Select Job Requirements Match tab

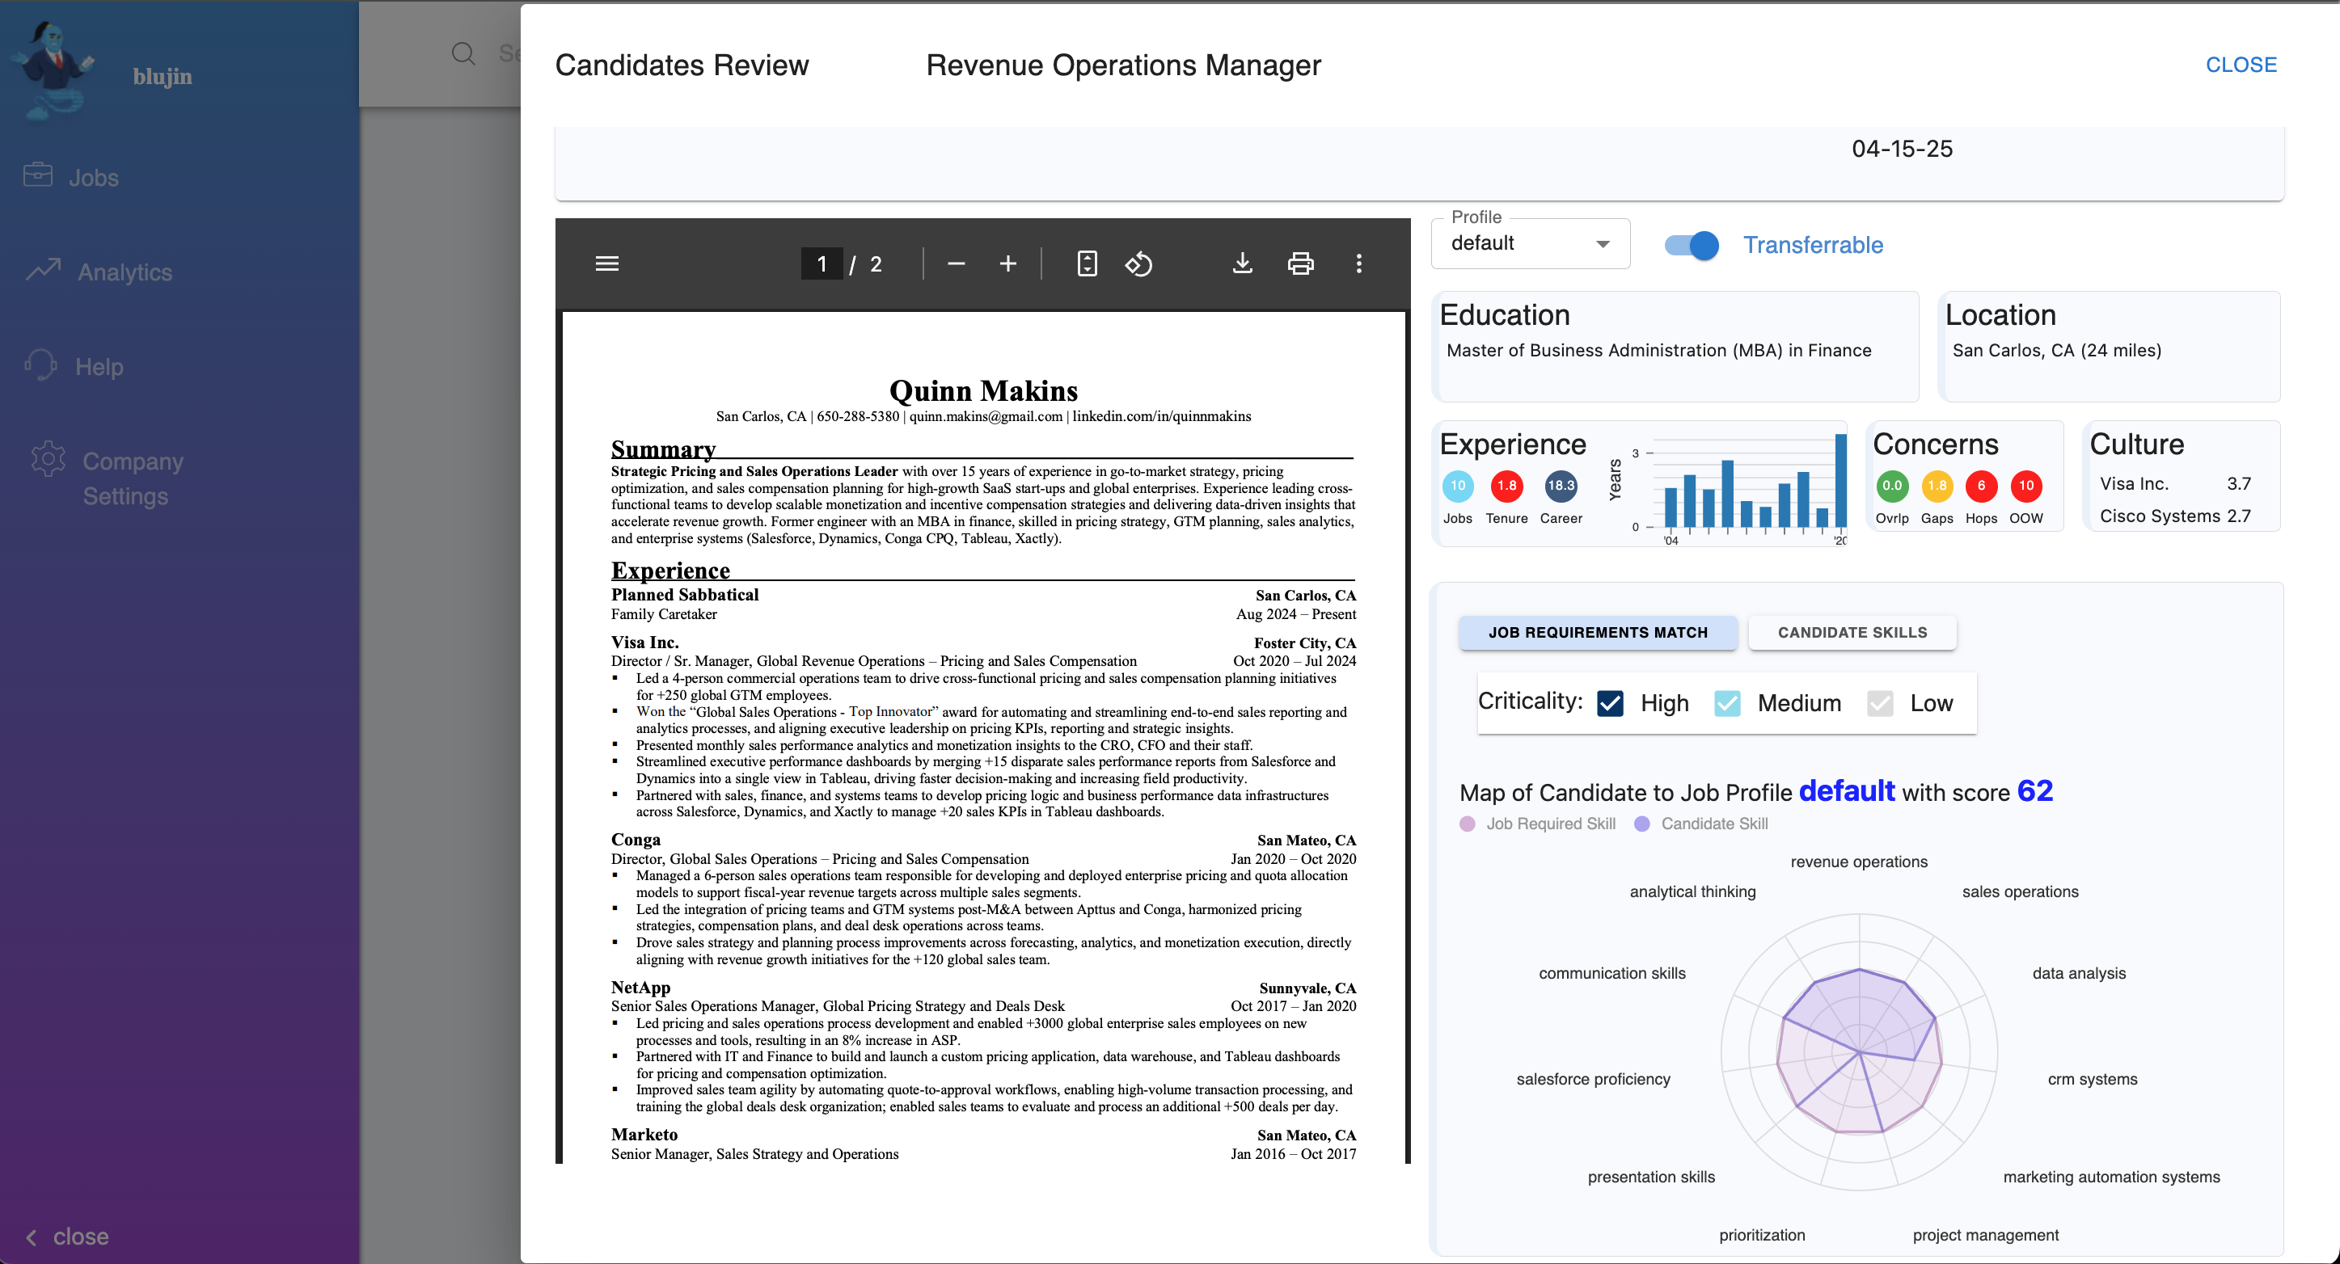1597,632
